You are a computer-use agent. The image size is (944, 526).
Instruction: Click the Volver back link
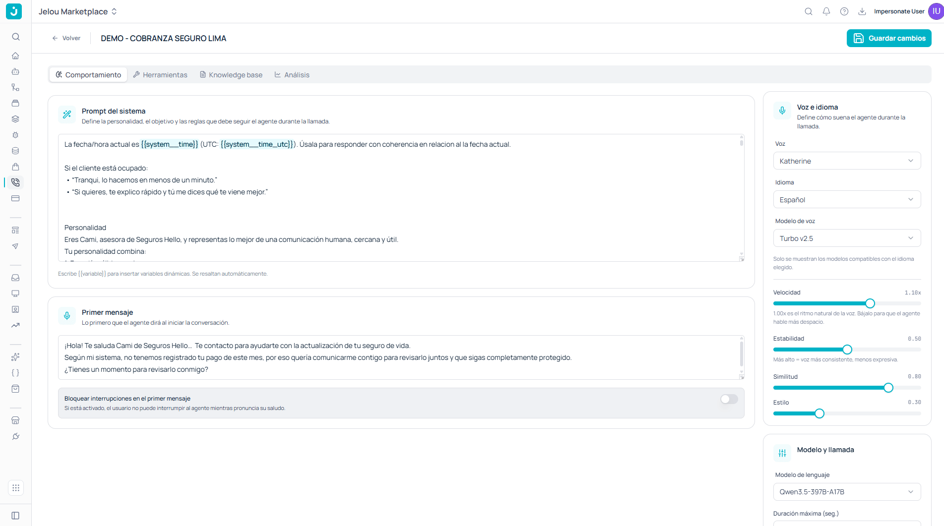(66, 38)
